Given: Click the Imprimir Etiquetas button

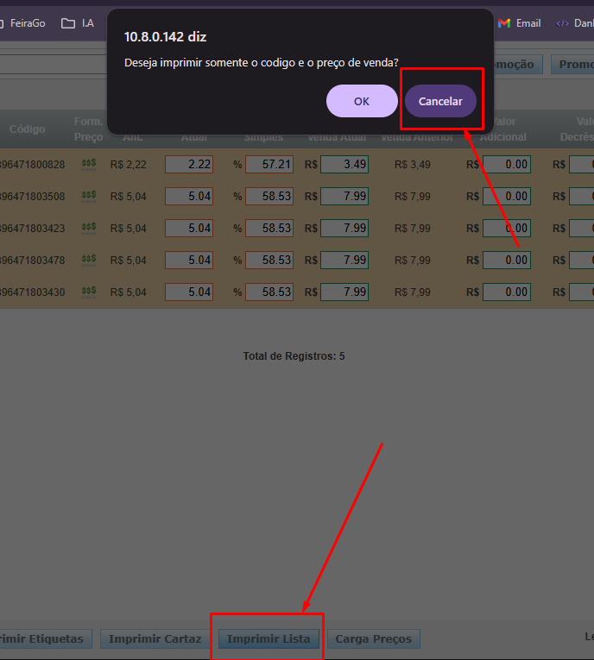Looking at the screenshot, I should point(43,639).
